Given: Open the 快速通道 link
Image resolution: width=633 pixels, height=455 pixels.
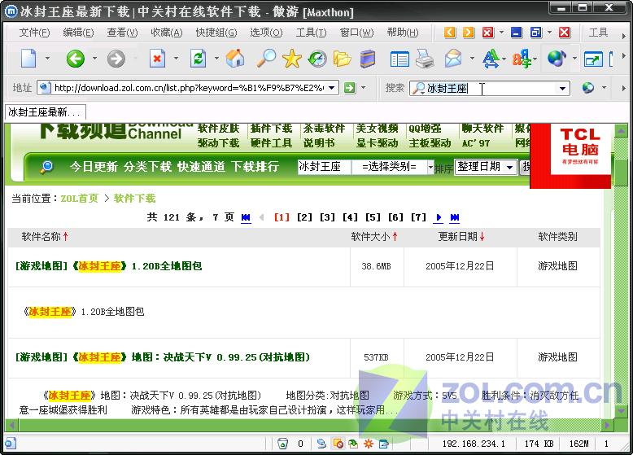Looking at the screenshot, I should click(201, 166).
